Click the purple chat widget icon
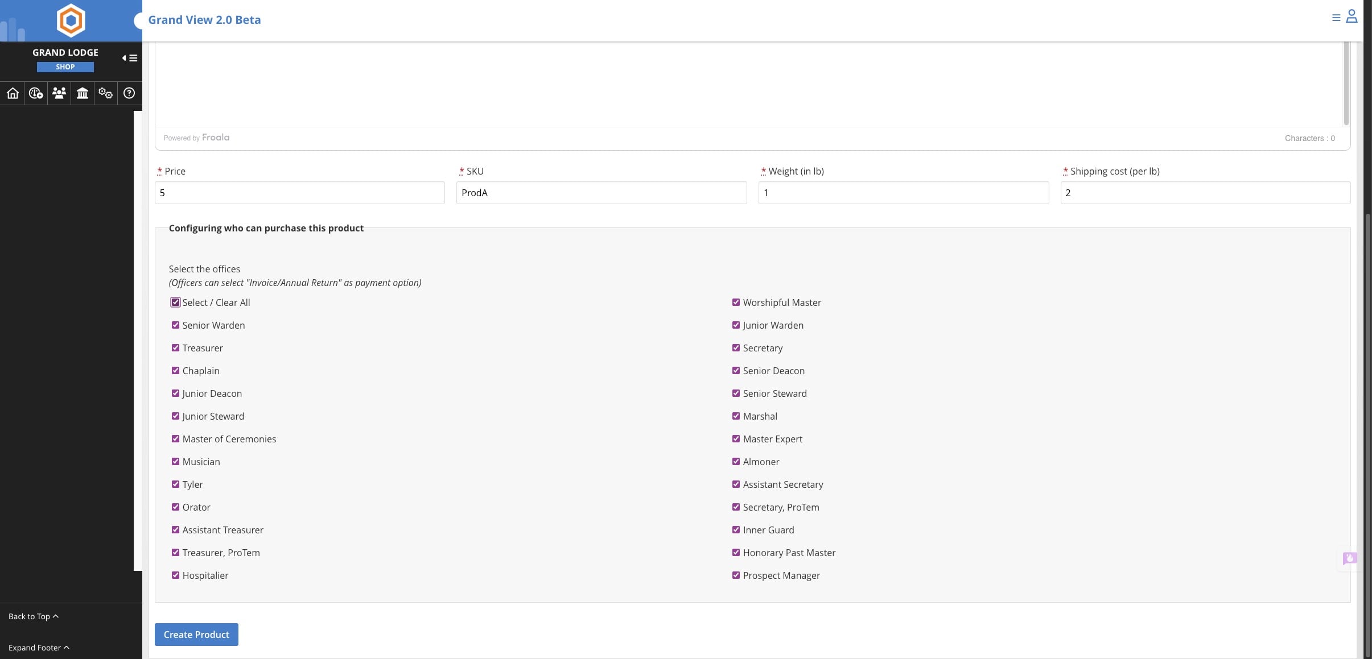1372x659 pixels. point(1349,558)
